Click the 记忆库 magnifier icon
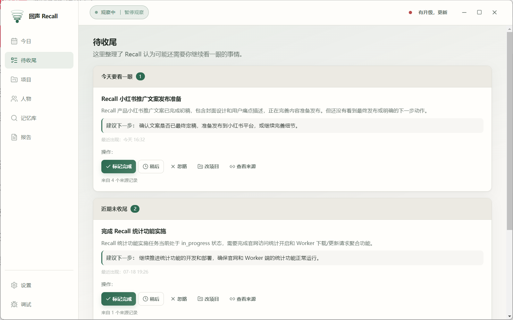Screen dimensions: 513x320 click(x=14, y=118)
